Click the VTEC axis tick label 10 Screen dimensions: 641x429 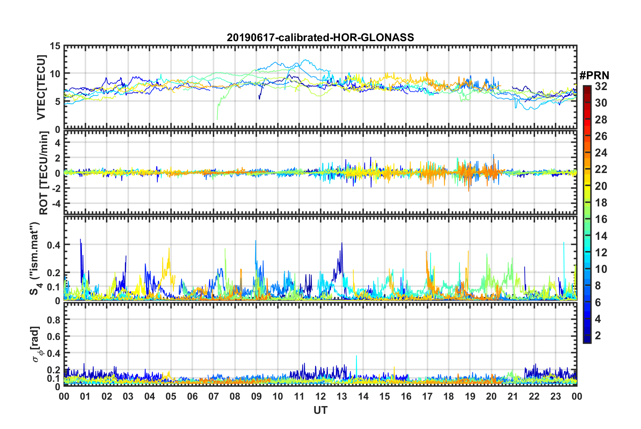coord(55,74)
